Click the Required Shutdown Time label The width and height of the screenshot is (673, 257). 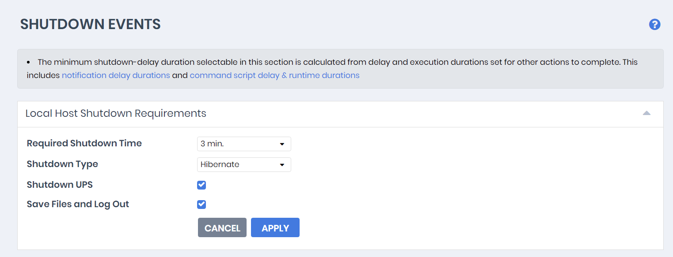[84, 143]
